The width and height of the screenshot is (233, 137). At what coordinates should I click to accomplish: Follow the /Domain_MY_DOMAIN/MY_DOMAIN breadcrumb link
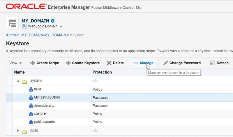coord(36,35)
